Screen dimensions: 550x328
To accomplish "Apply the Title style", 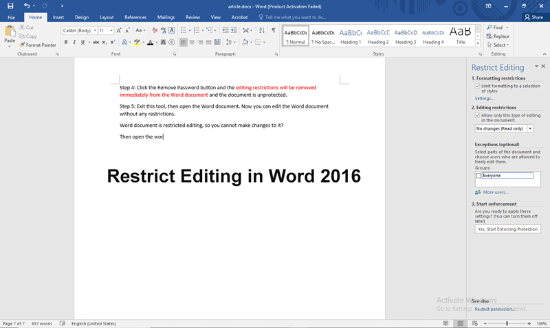I will click(x=460, y=36).
